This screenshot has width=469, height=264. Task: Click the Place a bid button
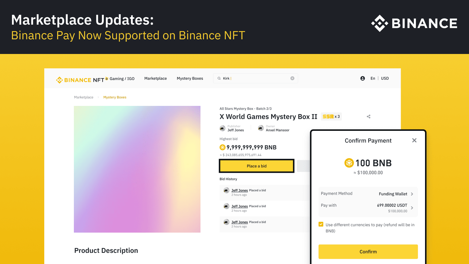(256, 166)
